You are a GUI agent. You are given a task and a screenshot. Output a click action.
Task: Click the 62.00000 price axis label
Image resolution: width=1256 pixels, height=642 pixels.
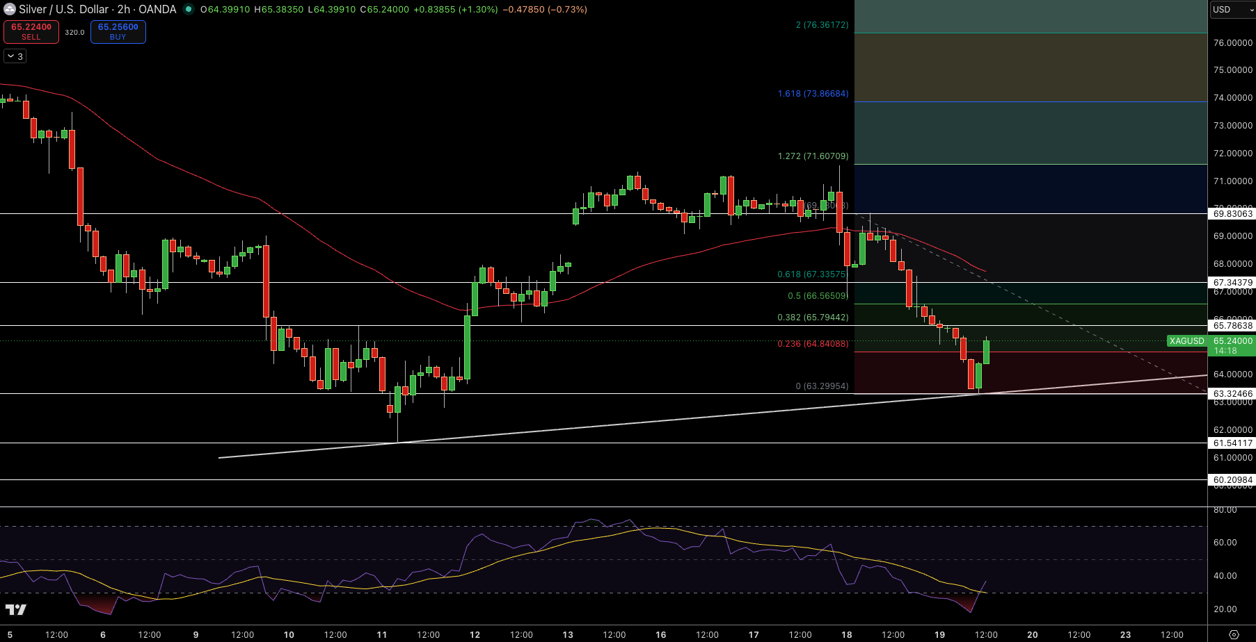point(1232,429)
